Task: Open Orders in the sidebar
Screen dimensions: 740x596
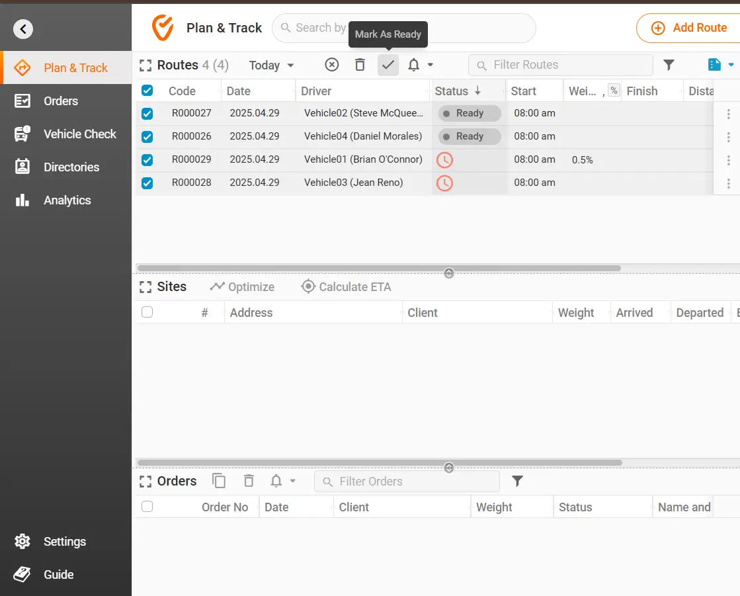Action: [x=61, y=101]
